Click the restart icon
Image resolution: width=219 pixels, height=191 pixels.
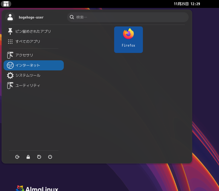[x=39, y=157]
